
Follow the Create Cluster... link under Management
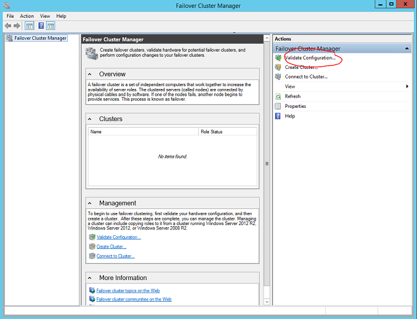point(111,247)
